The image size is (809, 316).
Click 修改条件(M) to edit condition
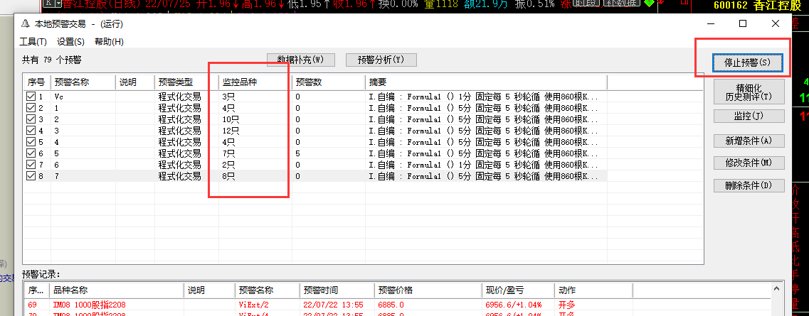pos(749,163)
